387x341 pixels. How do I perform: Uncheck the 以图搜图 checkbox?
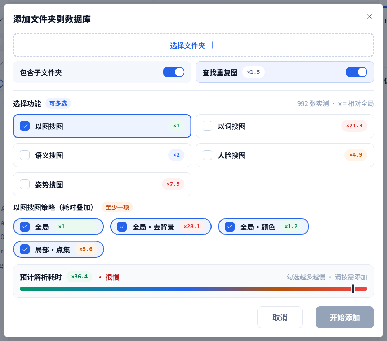tap(25, 126)
